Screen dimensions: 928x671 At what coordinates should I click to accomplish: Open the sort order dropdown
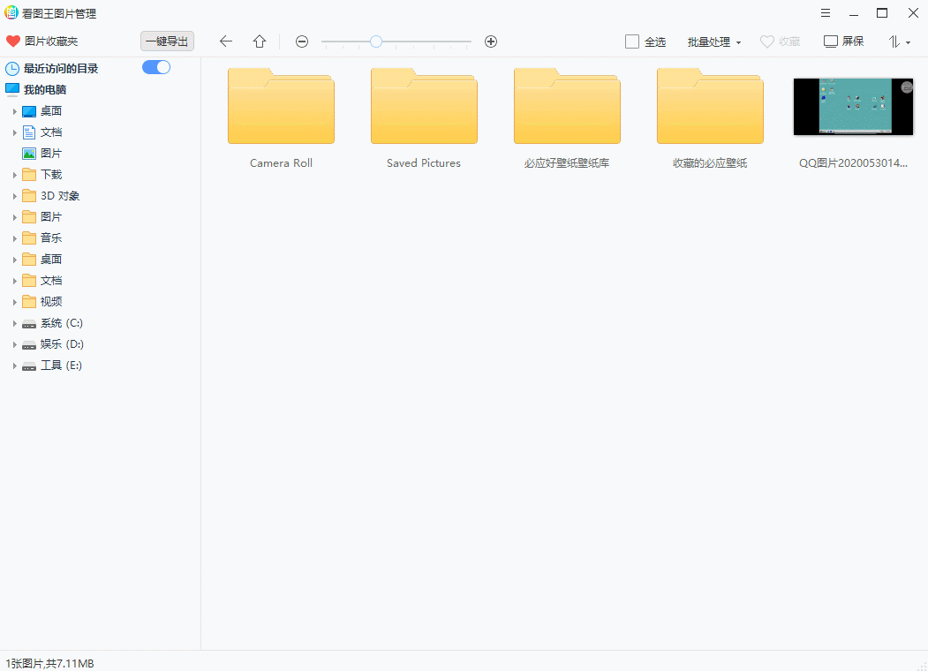click(899, 41)
